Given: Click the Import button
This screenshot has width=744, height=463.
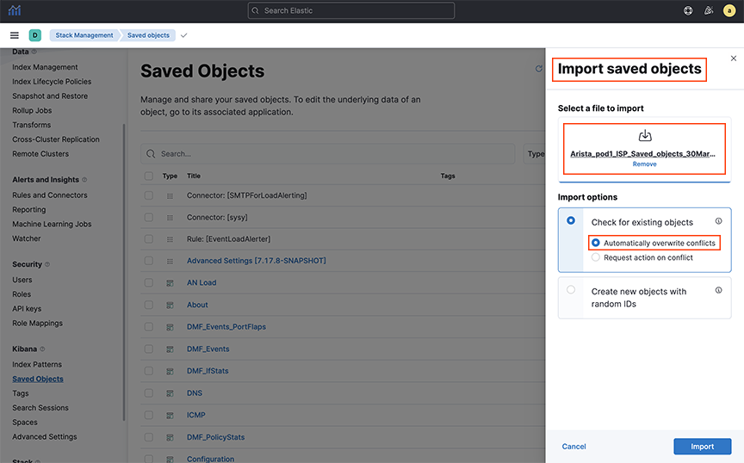Looking at the screenshot, I should coord(703,447).
